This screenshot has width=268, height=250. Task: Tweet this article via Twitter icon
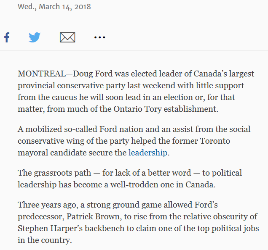(x=35, y=37)
